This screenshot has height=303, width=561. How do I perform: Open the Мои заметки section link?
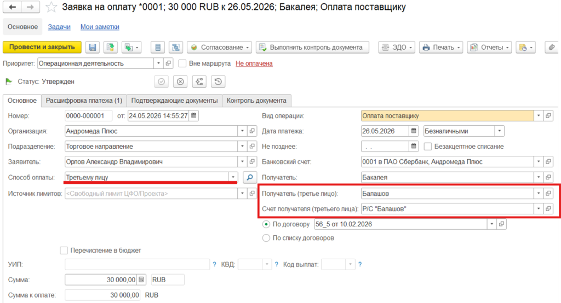click(100, 27)
